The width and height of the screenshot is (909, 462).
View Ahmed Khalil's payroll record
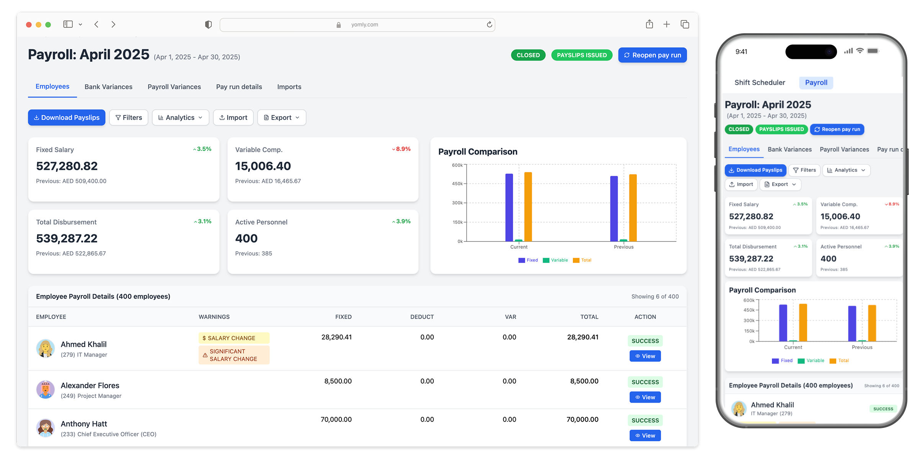pos(645,356)
